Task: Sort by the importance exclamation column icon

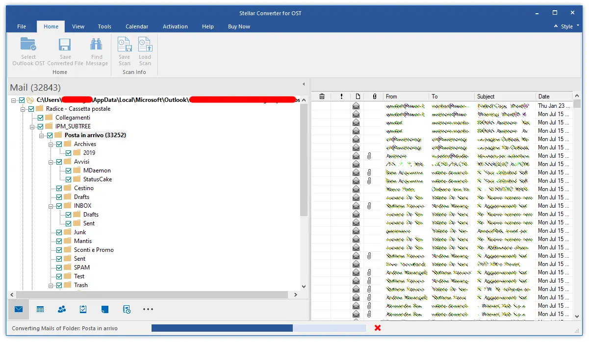Action: coord(341,97)
